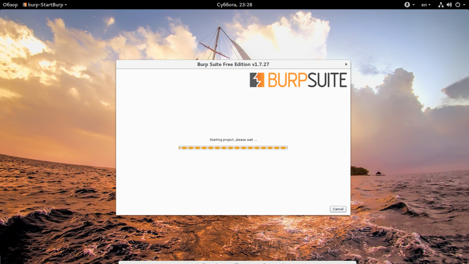The height and width of the screenshot is (264, 469).
Task: Click the wired network status icon
Action: click(441, 5)
